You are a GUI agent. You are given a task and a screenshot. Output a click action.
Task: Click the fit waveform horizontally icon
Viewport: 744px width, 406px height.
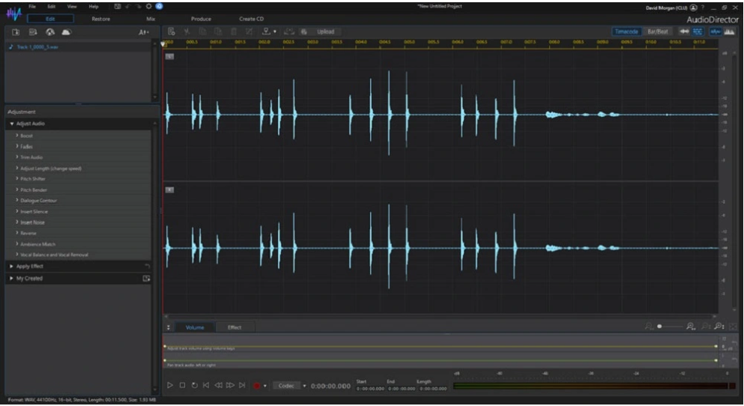684,31
